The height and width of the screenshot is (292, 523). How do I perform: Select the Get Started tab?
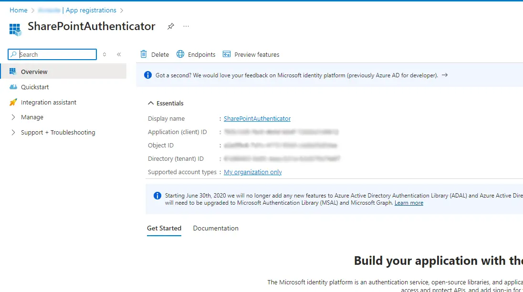(x=164, y=228)
